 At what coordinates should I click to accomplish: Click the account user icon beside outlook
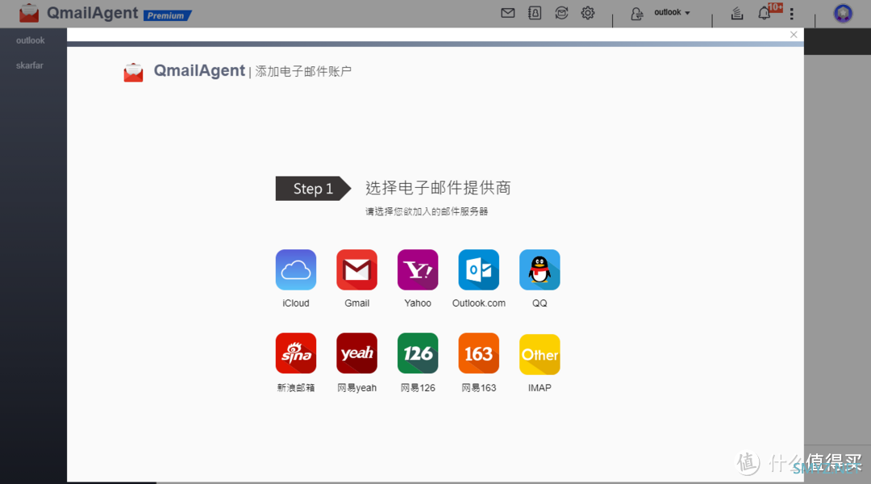pos(636,14)
